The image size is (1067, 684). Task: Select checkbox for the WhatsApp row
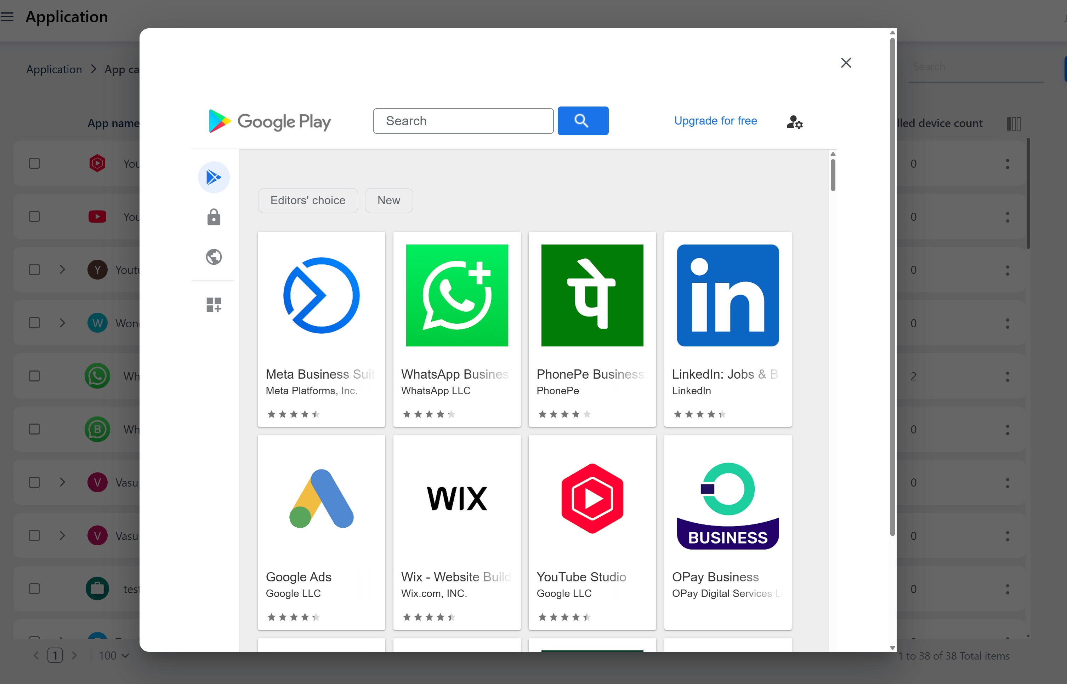coord(34,376)
